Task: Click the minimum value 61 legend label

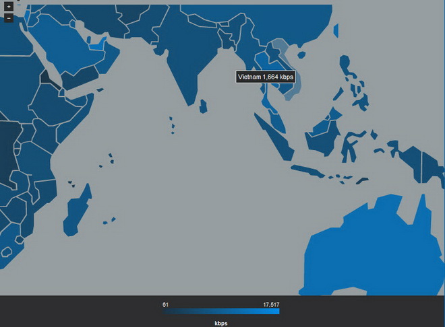Action: click(165, 305)
